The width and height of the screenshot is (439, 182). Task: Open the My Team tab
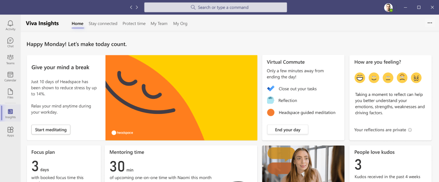click(159, 24)
